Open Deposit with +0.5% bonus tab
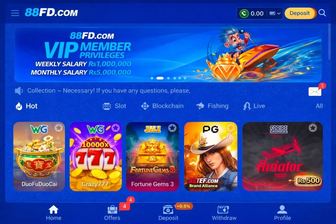This screenshot has height=224, width=336. point(168,213)
